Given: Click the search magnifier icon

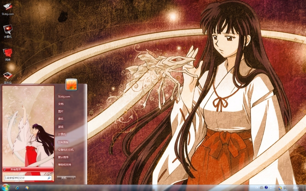Looking at the screenshot, I should click(x=49, y=178).
